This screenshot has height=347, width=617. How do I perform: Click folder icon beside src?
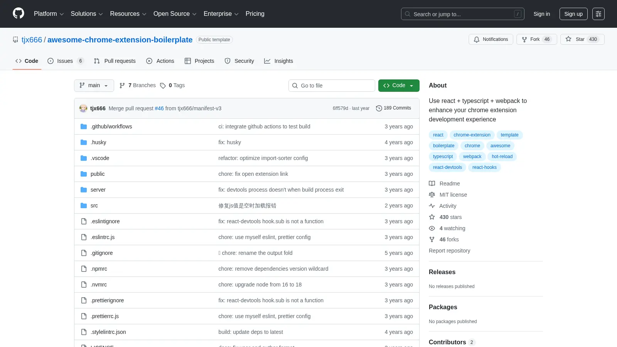pos(84,206)
